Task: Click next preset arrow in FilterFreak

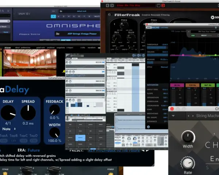Action: pyautogui.click(x=112, y=5)
